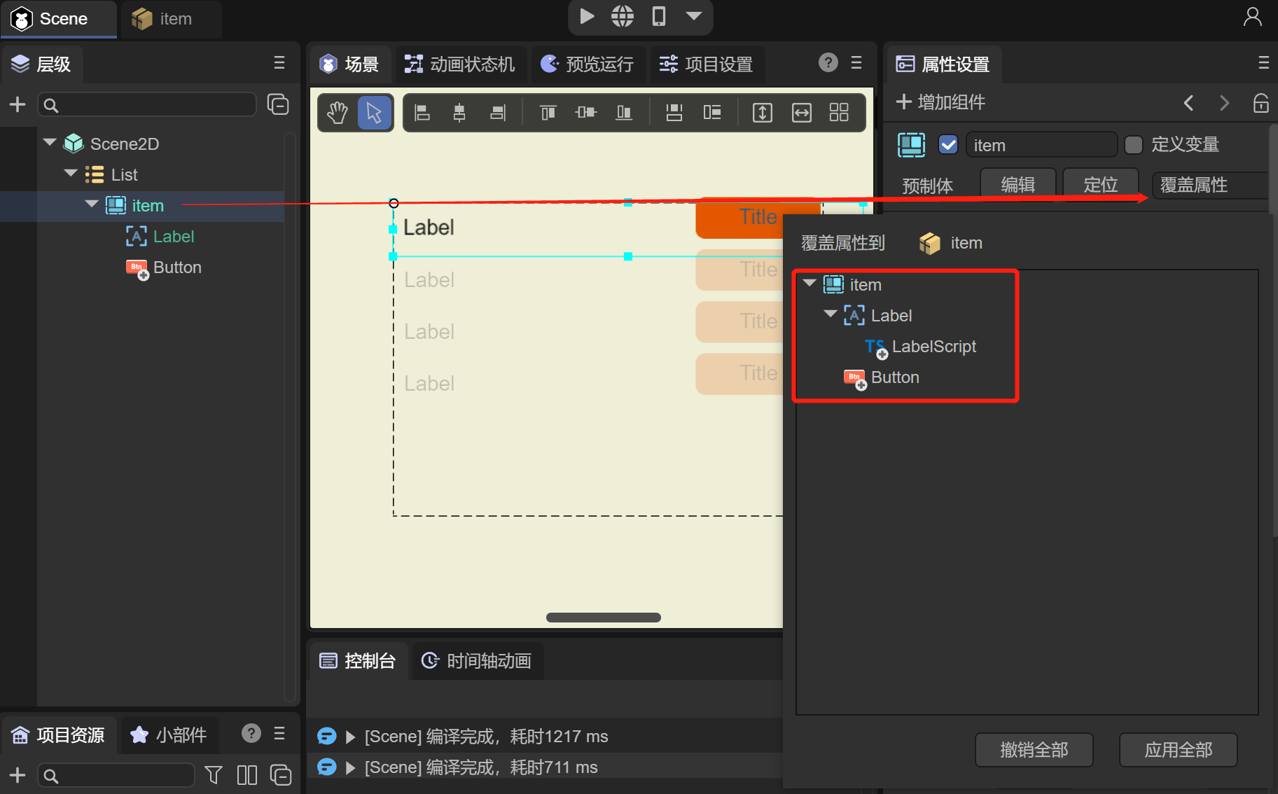
Task: Switch to the 动画状态机 tab
Action: click(x=459, y=64)
